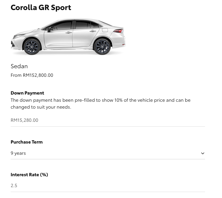This screenshot has width=222, height=198.
Task: Select the Sedan body type label
Action: [19, 66]
